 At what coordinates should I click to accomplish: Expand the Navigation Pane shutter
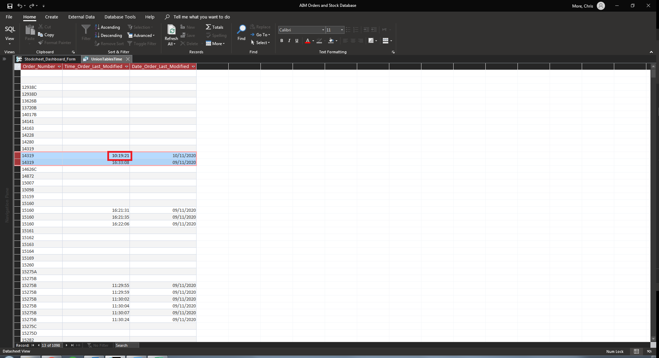[4, 59]
